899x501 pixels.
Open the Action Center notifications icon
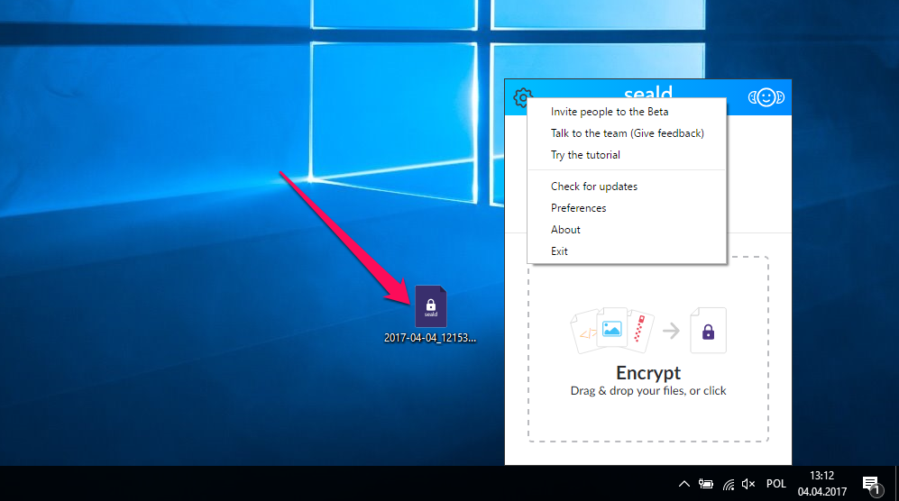coord(871,485)
